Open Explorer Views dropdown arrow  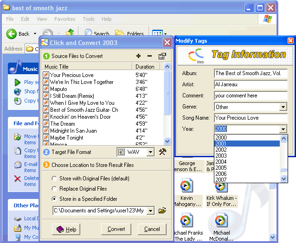pos(165,34)
